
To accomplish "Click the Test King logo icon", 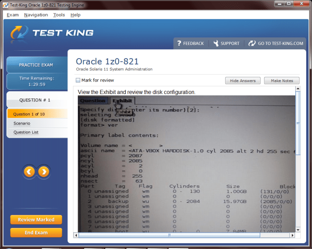I will (19, 33).
